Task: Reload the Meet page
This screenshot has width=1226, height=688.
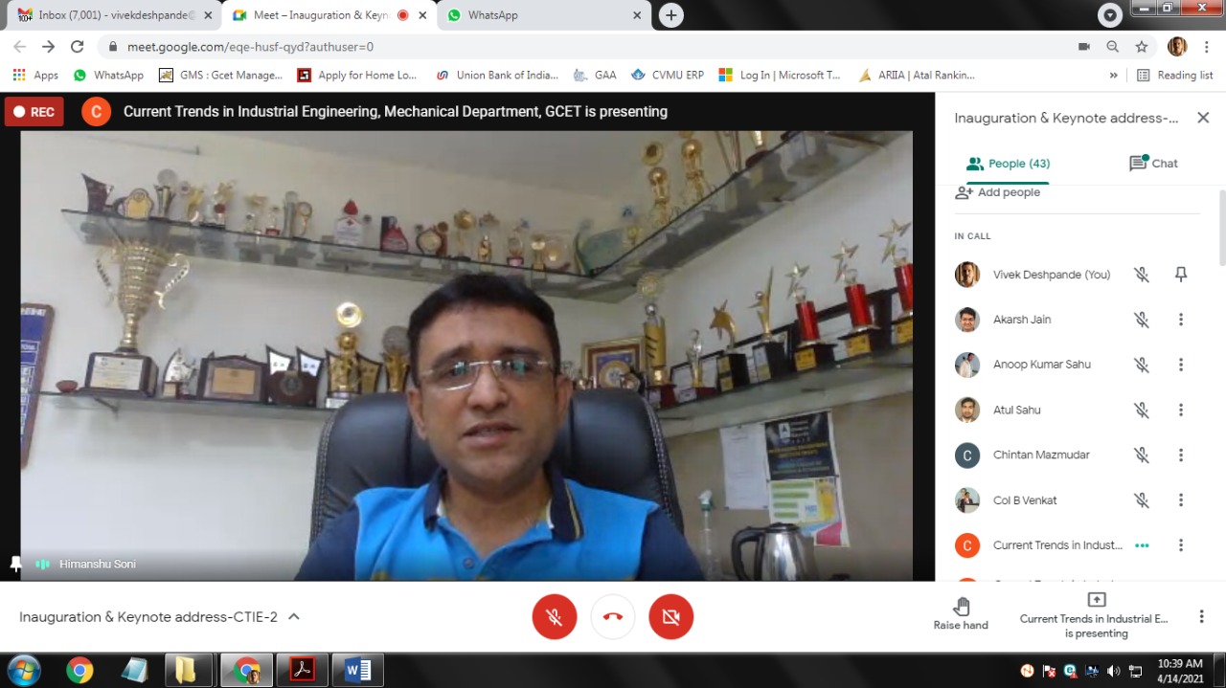Action: coord(78,46)
